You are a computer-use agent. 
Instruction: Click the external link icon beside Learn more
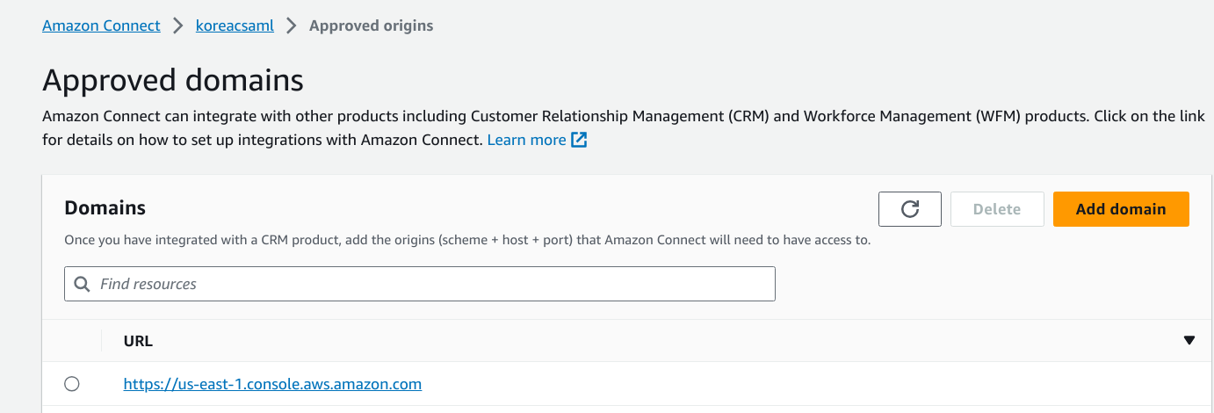tap(579, 140)
